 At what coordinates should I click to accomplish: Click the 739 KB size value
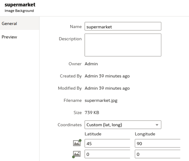[92, 112]
